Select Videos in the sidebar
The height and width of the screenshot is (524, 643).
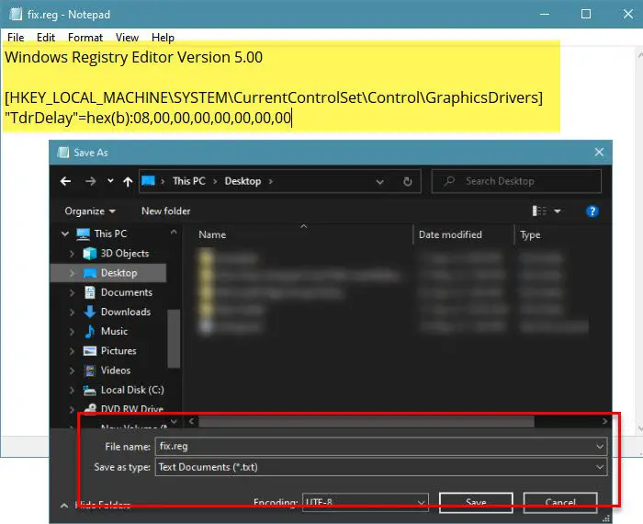pos(116,370)
